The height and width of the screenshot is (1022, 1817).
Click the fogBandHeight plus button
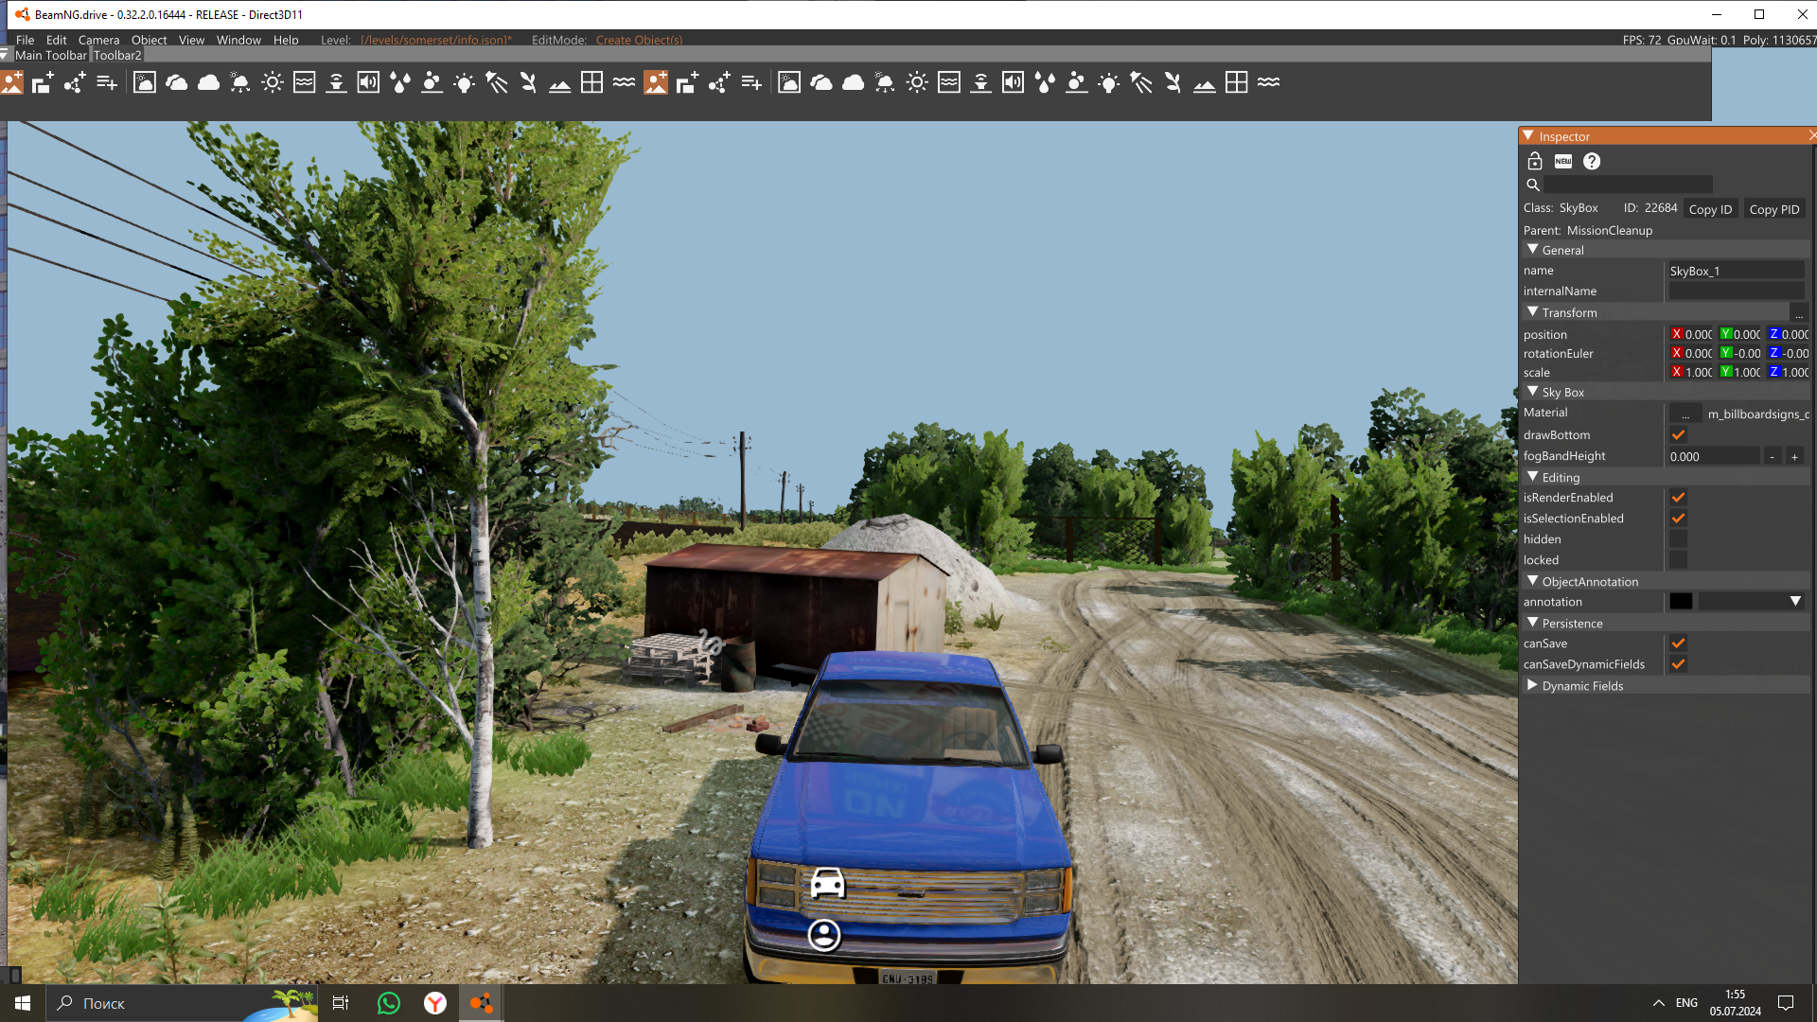pyautogui.click(x=1794, y=456)
